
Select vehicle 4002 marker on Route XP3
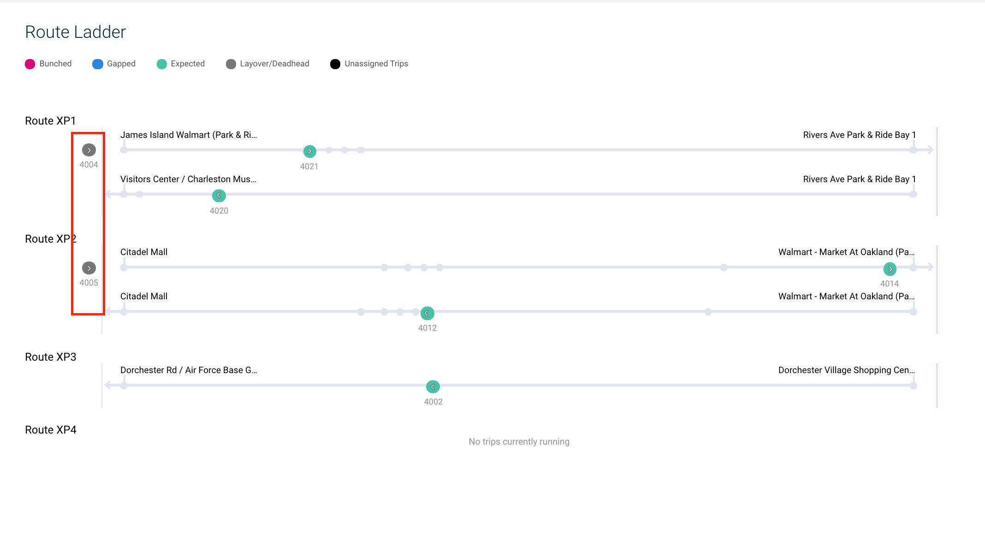pyautogui.click(x=433, y=386)
